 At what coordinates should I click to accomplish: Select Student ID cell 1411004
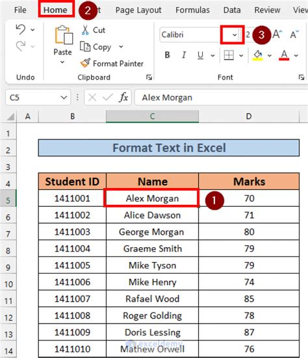(72, 248)
